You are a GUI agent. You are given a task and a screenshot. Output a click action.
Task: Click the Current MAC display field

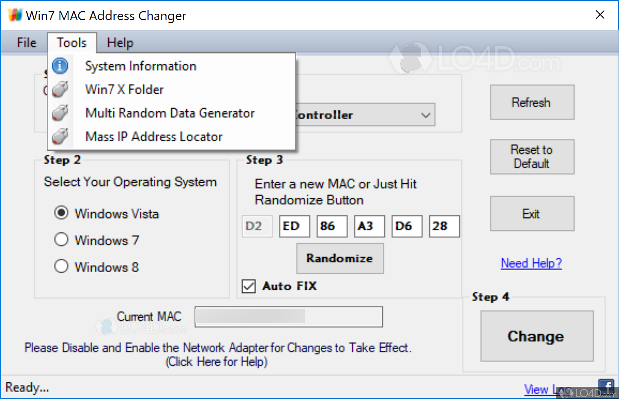point(289,317)
